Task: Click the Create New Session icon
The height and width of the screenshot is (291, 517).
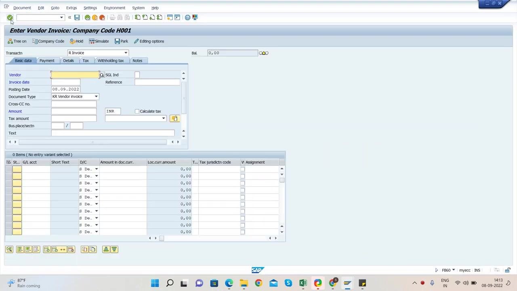Action: coord(170,17)
